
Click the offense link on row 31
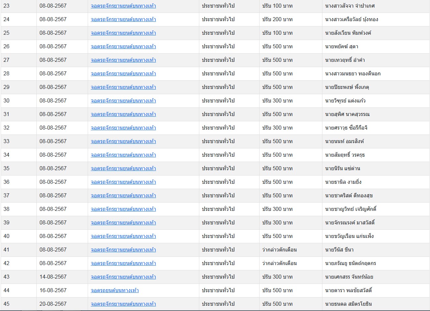pyautogui.click(x=123, y=114)
